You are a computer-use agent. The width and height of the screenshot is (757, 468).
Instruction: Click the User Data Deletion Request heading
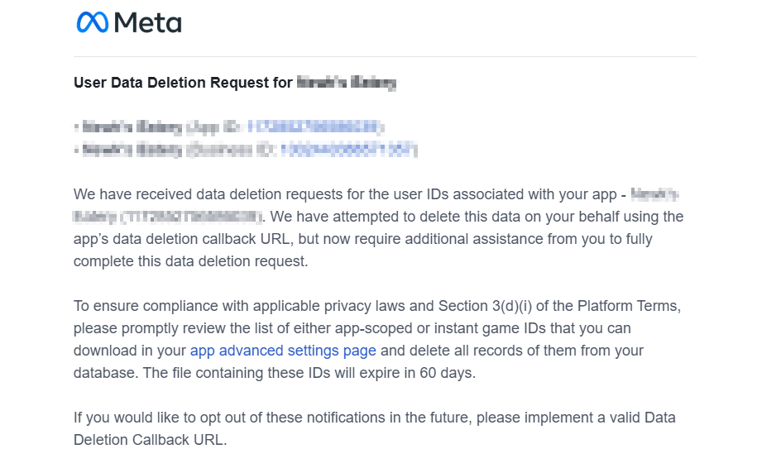(183, 83)
